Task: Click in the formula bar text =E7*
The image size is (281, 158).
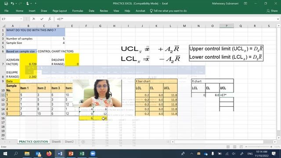Action: pyautogui.click(x=60, y=19)
